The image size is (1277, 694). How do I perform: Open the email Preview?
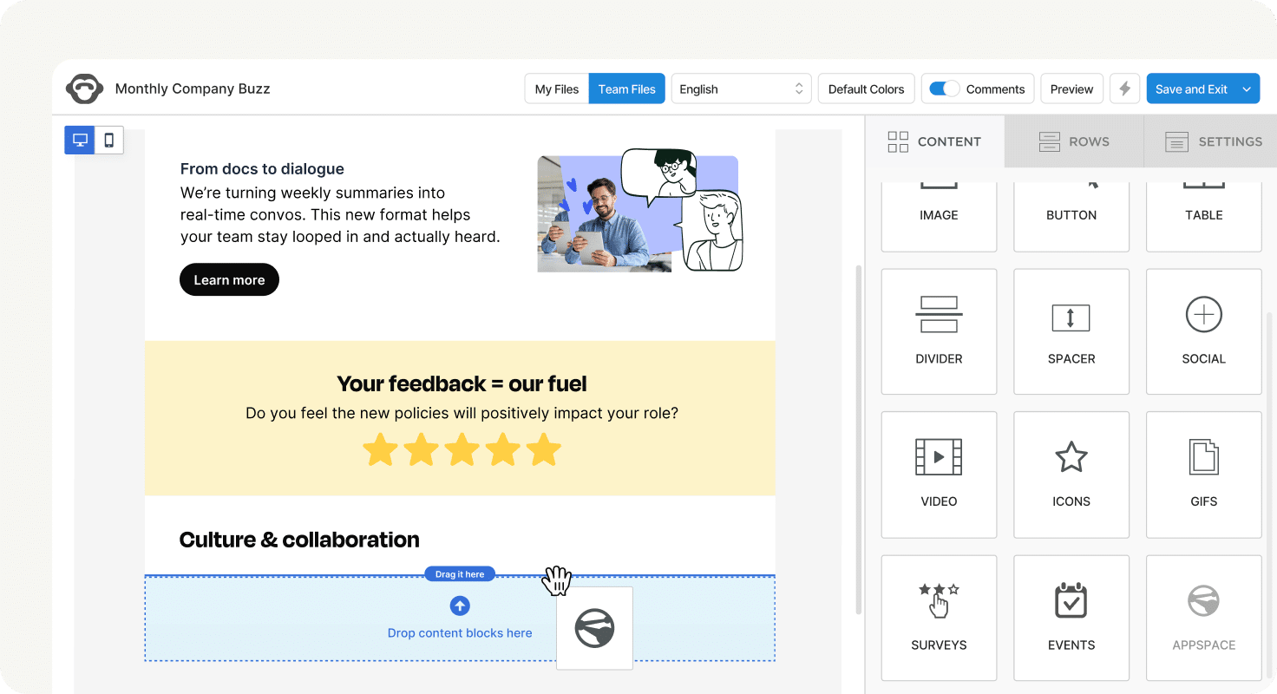1071,88
